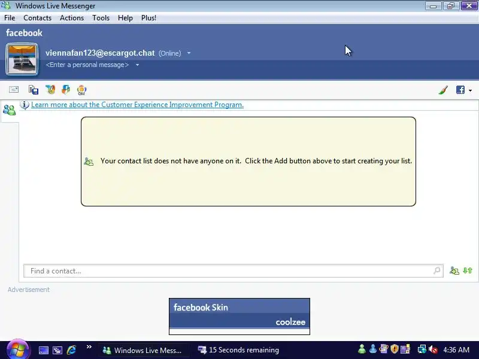Click the magnifier icon in Find a contact

437,270
